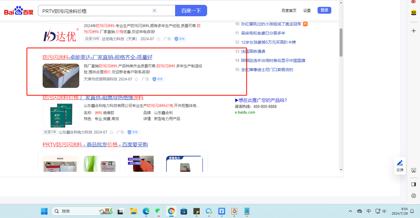Go to 百度首页 link
Viewport: 420px width, 218px height.
click(x=289, y=11)
